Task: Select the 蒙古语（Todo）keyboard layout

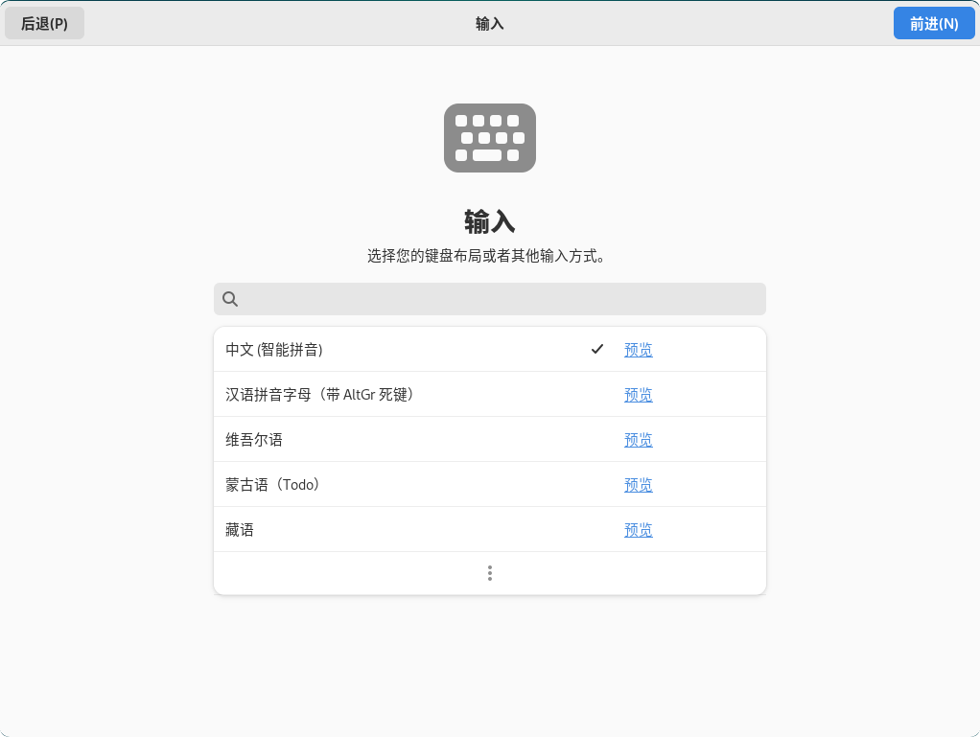Action: point(384,484)
